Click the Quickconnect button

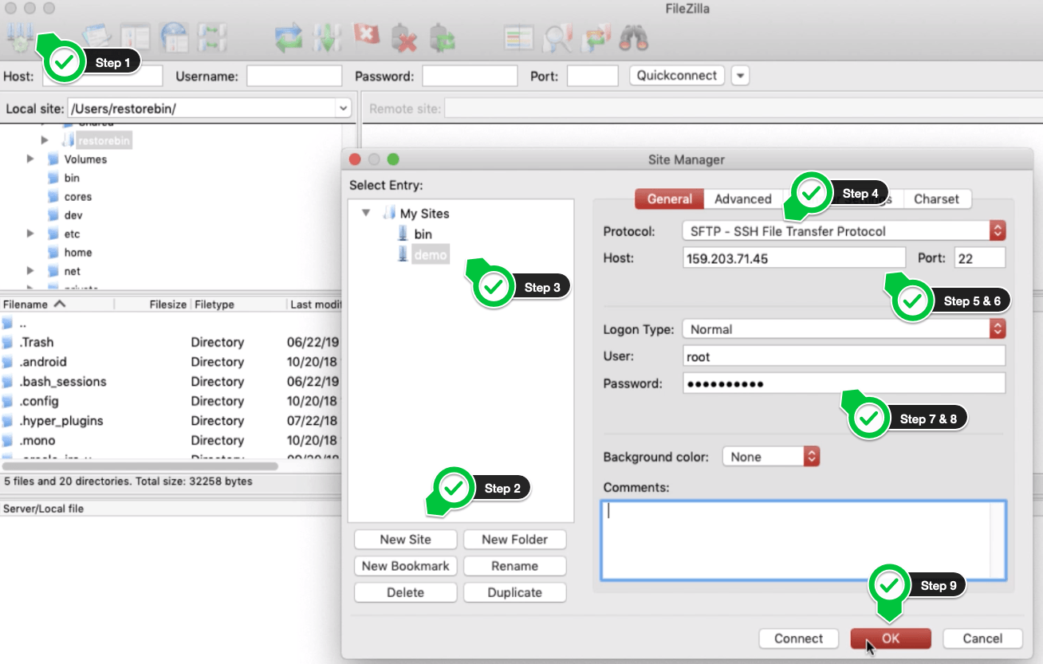pyautogui.click(x=677, y=76)
